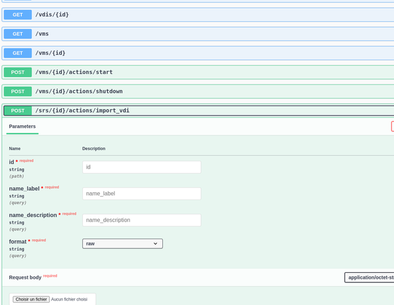Click the chevron arrow on format select
The width and height of the screenshot is (394, 305).
156,243
